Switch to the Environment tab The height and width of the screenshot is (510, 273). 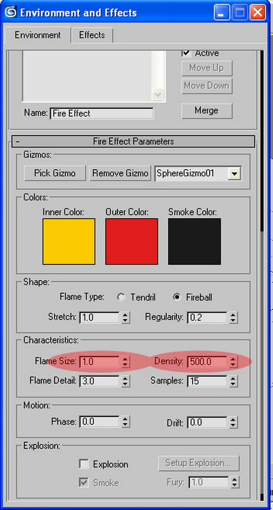pos(38,35)
